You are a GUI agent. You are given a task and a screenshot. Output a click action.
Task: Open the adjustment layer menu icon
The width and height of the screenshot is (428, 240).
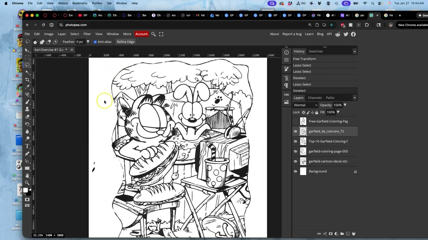(x=336, y=234)
